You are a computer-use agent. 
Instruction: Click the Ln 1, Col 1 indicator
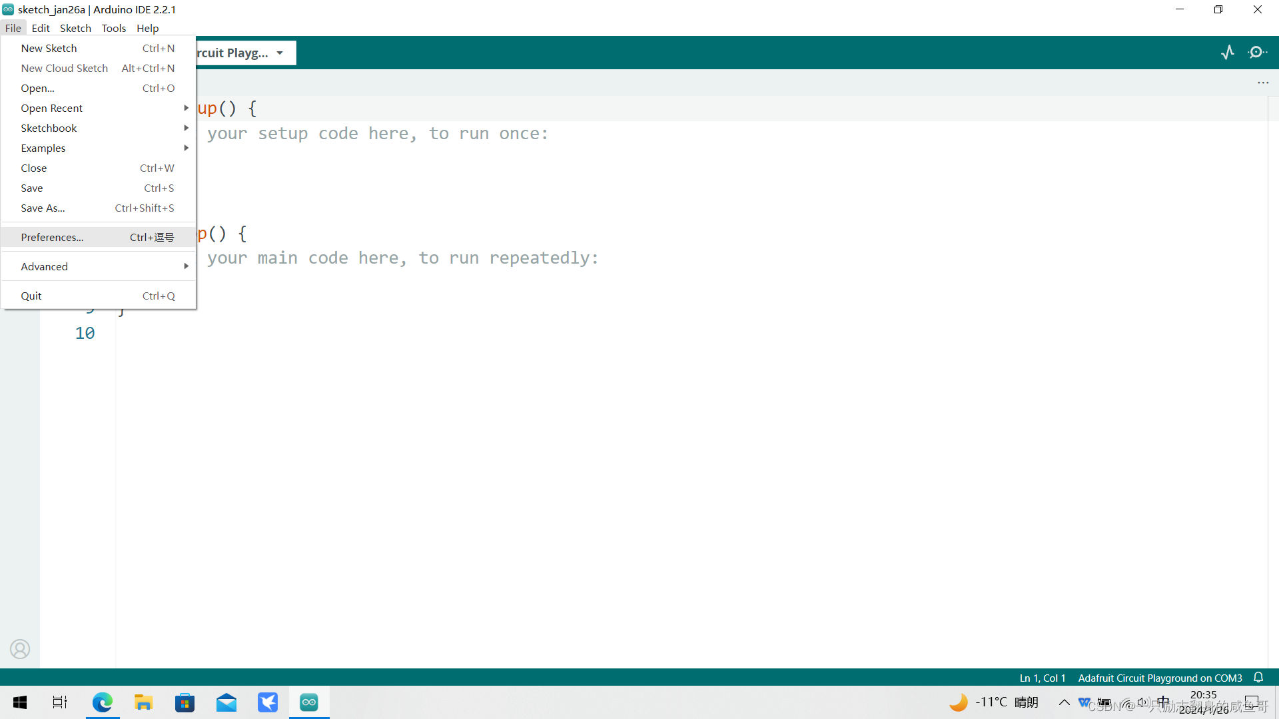(x=1043, y=678)
